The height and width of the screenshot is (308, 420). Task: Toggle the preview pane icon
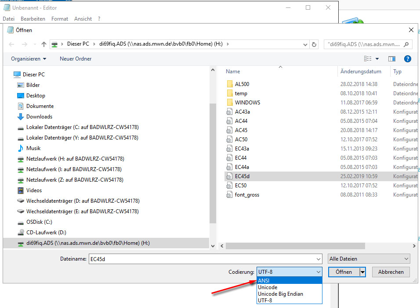[392, 59]
